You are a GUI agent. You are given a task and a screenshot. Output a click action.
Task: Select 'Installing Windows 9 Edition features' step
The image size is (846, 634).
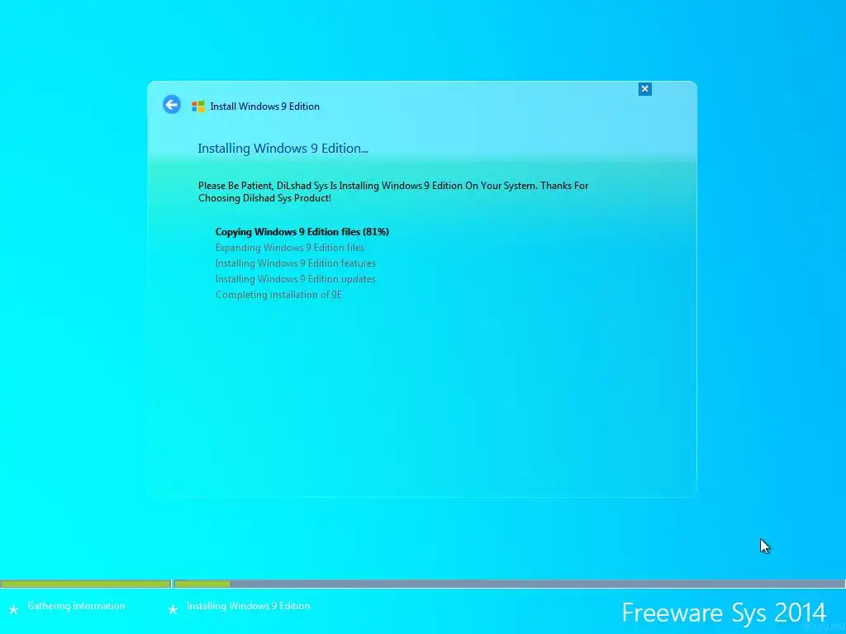point(296,263)
